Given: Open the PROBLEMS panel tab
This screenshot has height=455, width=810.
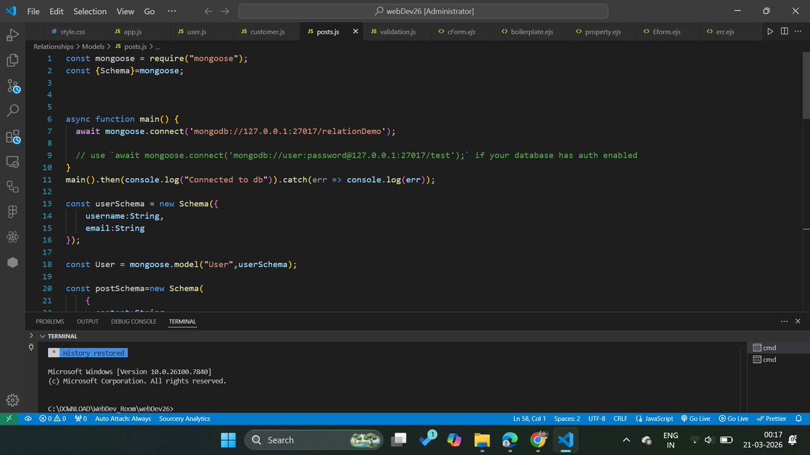Looking at the screenshot, I should coord(50,322).
